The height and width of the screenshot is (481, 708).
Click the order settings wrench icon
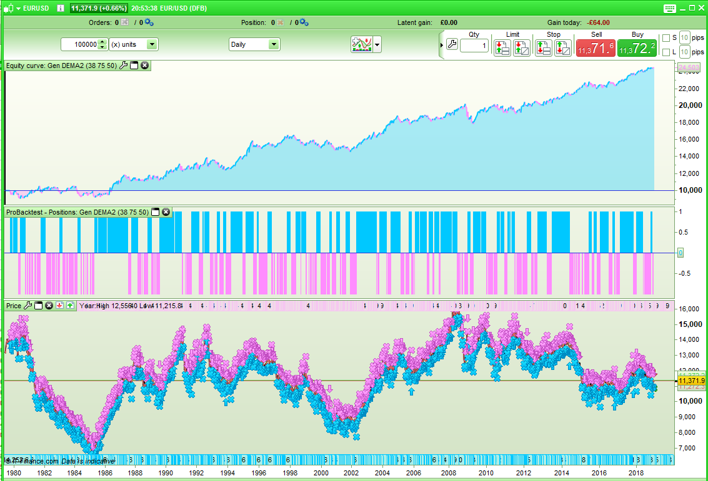click(x=452, y=45)
